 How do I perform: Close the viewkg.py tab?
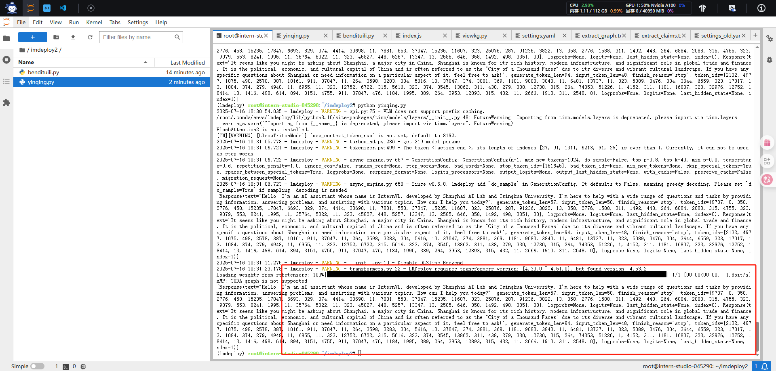coord(505,36)
